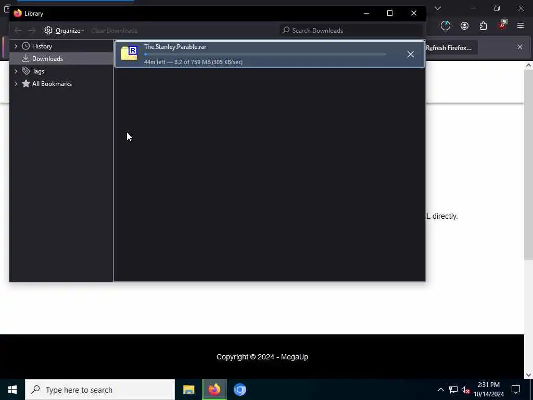Open the Windows notification center icon
This screenshot has width=533, height=400.
point(516,390)
